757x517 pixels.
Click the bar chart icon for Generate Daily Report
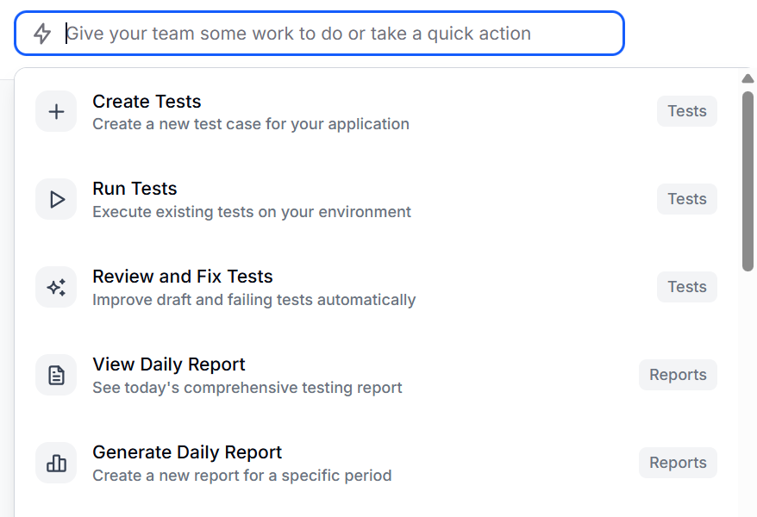tap(55, 463)
